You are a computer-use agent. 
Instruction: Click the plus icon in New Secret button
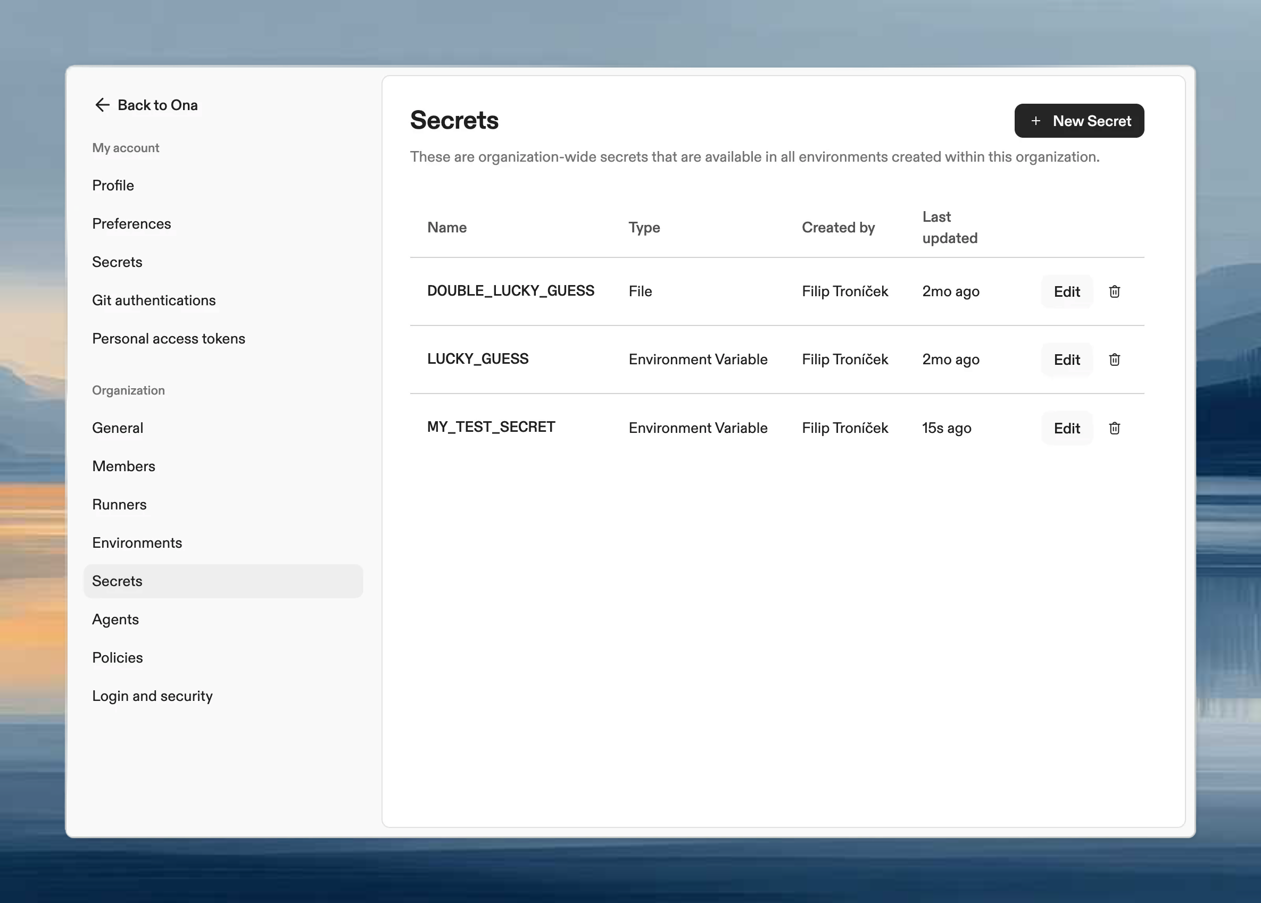click(x=1036, y=121)
